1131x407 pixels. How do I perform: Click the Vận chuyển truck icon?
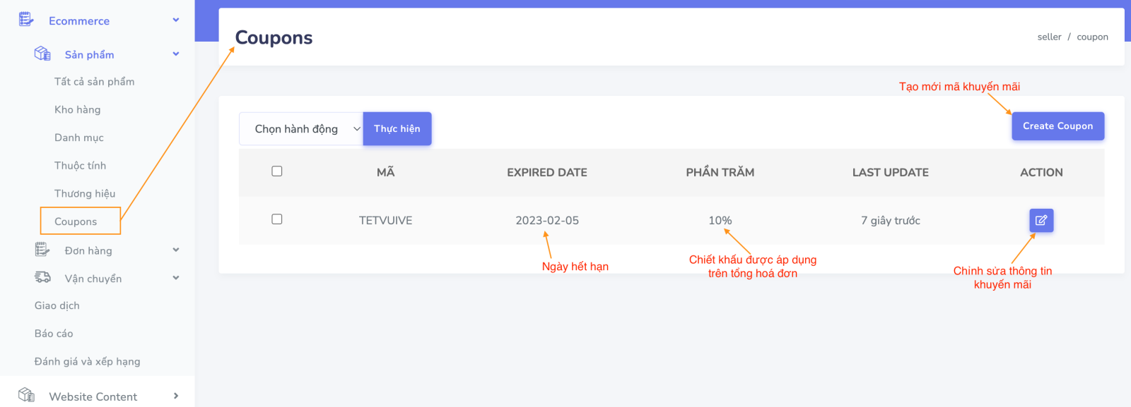[x=42, y=277]
